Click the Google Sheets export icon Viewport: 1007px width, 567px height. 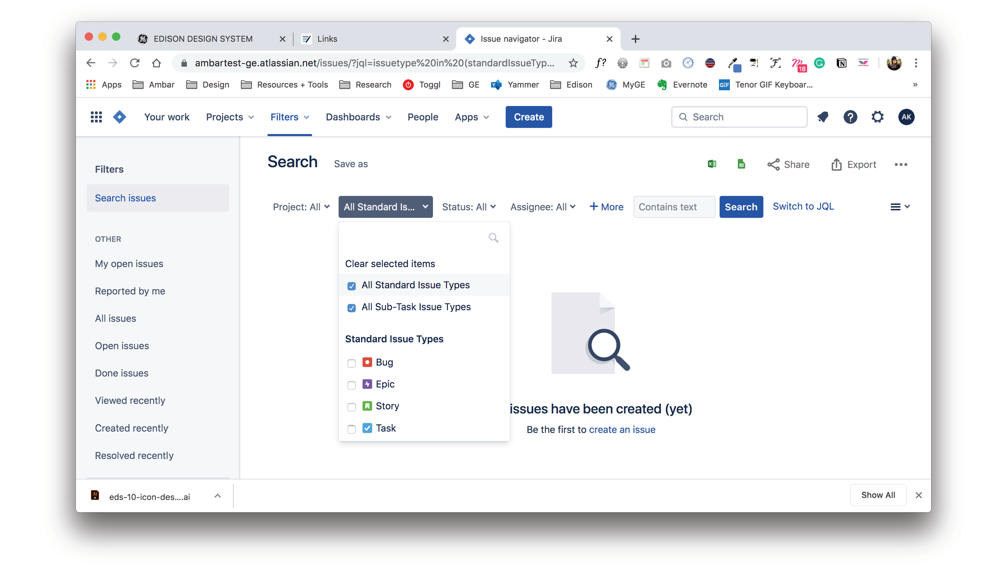(x=741, y=164)
